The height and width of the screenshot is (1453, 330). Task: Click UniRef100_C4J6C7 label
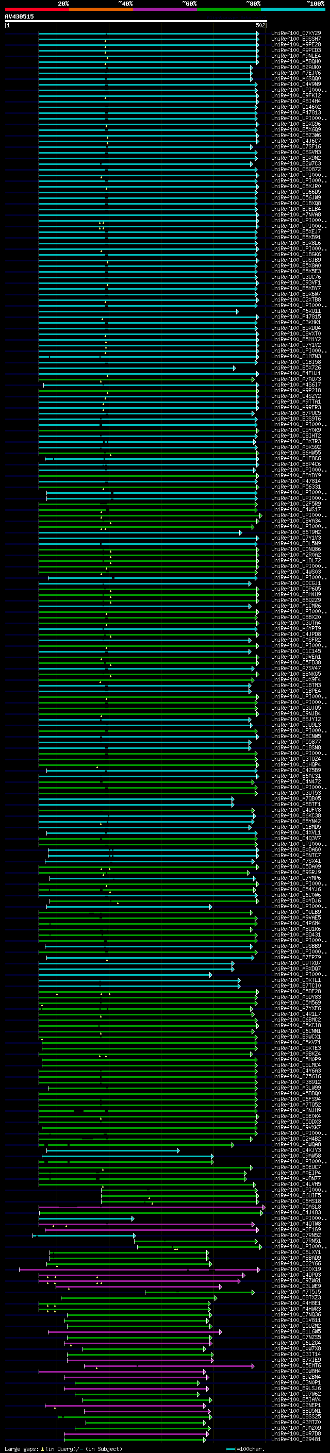296,141
